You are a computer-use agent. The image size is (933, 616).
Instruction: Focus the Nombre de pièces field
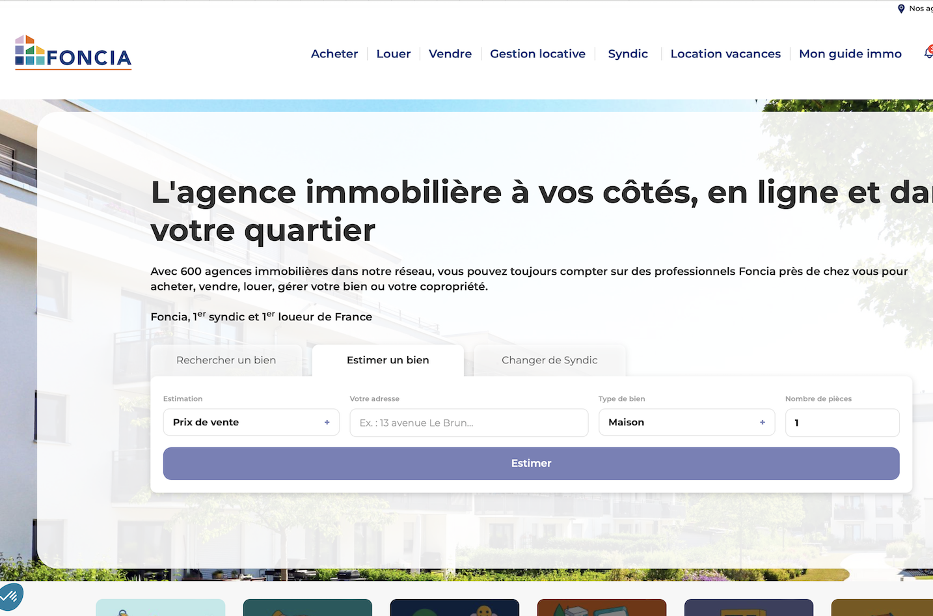[x=842, y=423]
